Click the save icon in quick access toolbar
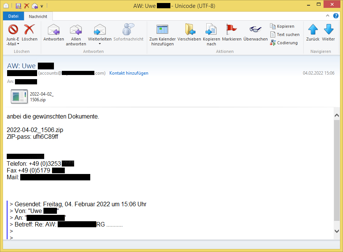 tap(18, 6)
